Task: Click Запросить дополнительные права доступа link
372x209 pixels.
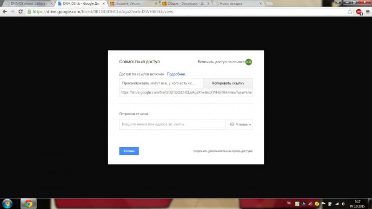Action: (222, 151)
